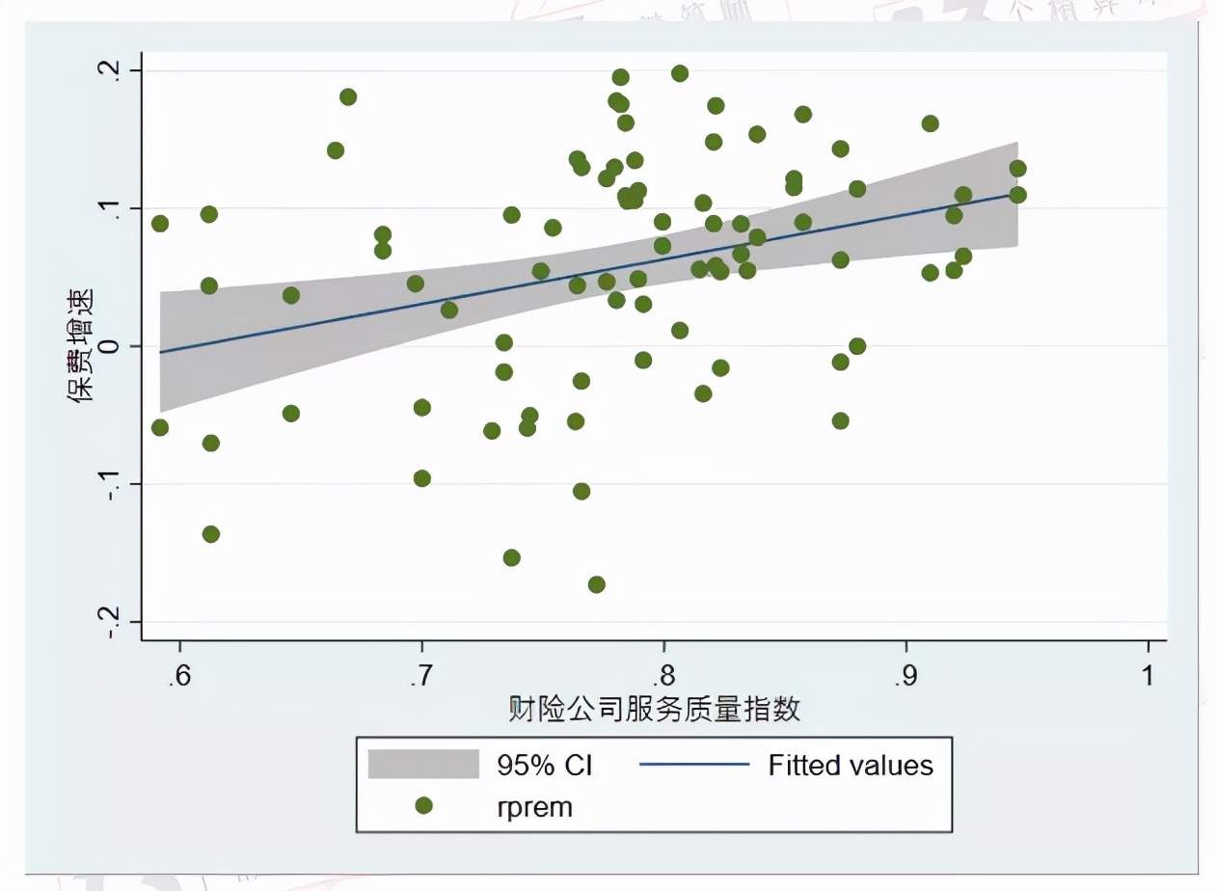Select the "95% CI" legend text
This screenshot has height=891, width=1217.
(544, 766)
